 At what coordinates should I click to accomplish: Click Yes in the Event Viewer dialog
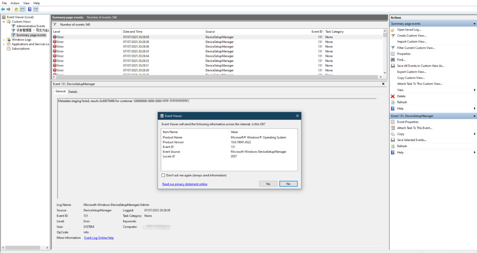pyautogui.click(x=268, y=184)
